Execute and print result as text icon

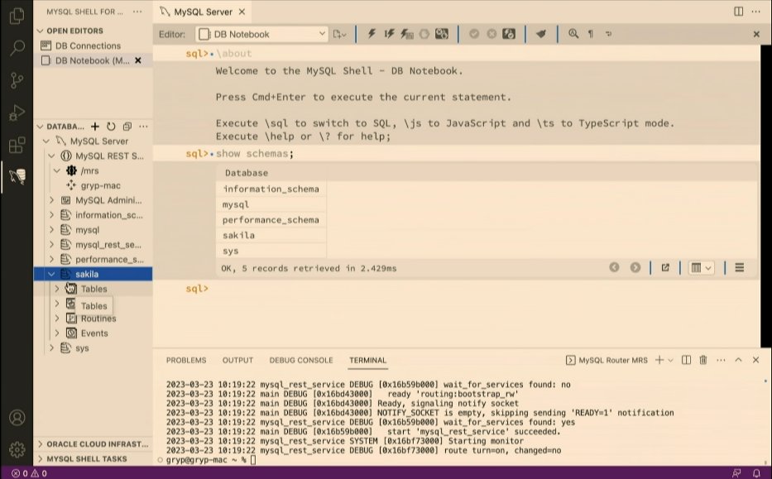point(406,33)
